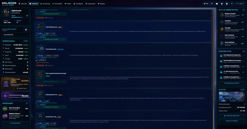Open the Techbaum page
This screenshot has height=129, width=247.
[x=78, y=4]
